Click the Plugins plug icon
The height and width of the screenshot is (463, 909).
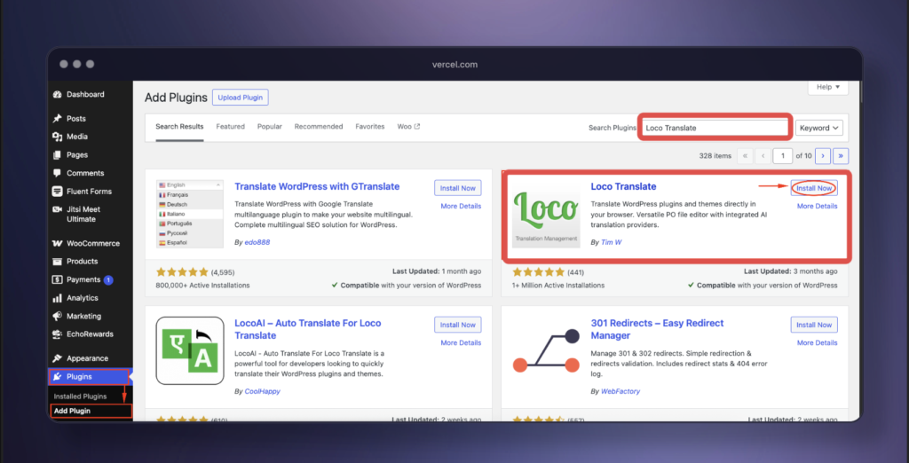(57, 377)
